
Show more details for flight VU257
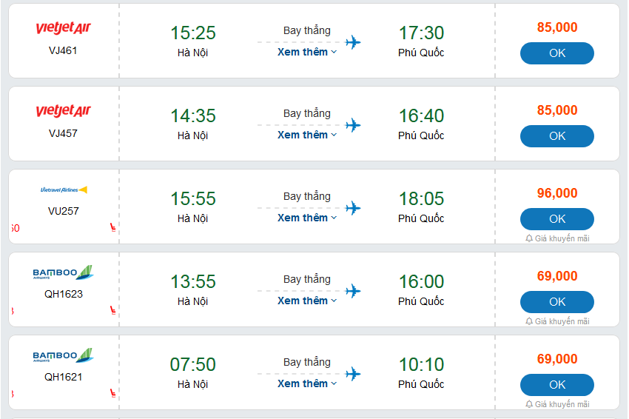click(307, 218)
